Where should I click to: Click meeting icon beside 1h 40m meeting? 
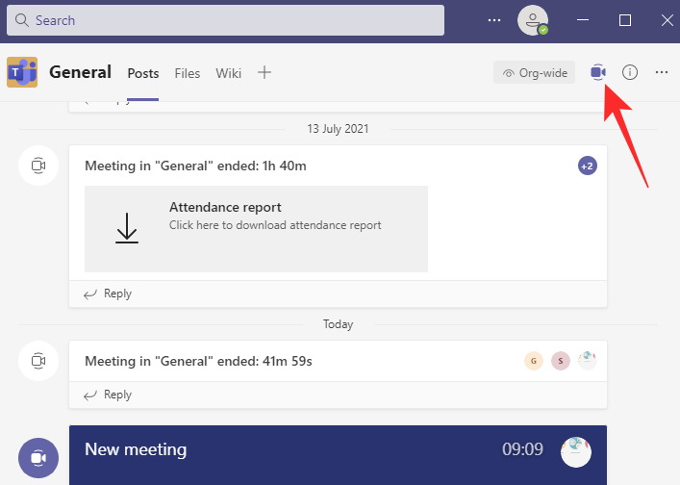click(x=38, y=166)
